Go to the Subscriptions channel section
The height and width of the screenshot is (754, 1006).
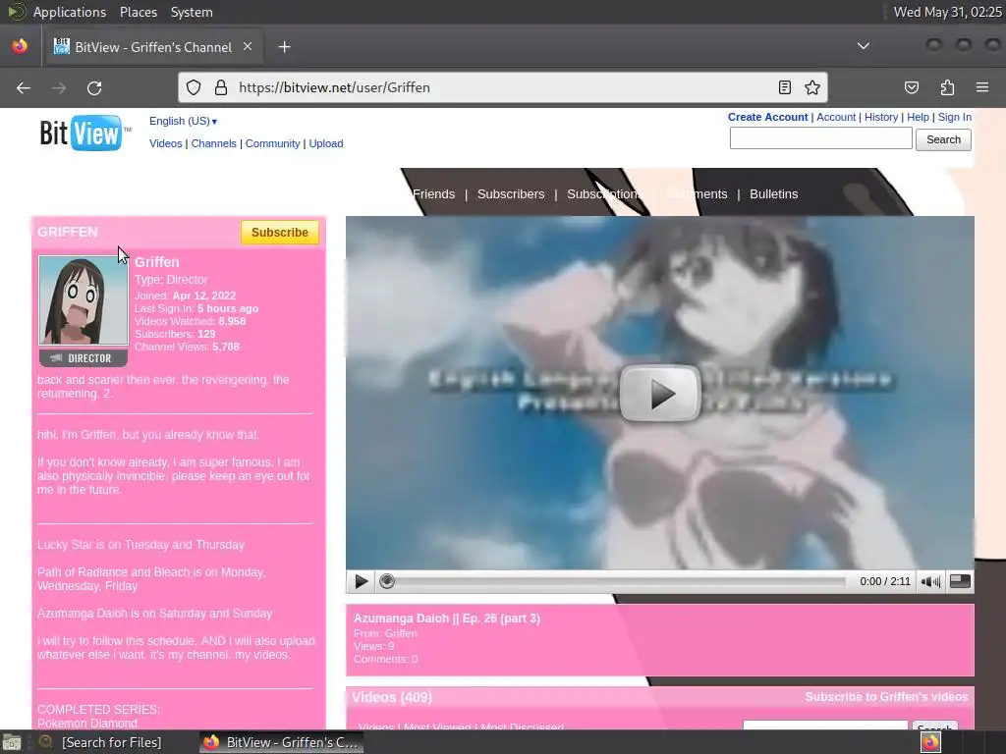604,194
